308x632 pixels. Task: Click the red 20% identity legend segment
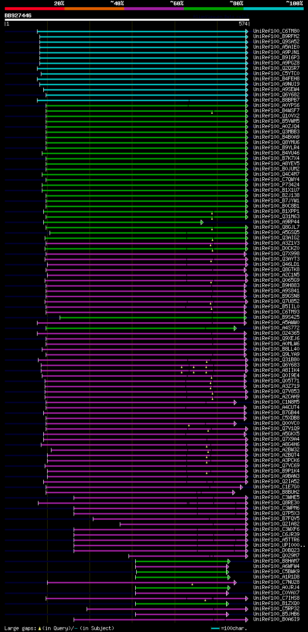pos(35,9)
